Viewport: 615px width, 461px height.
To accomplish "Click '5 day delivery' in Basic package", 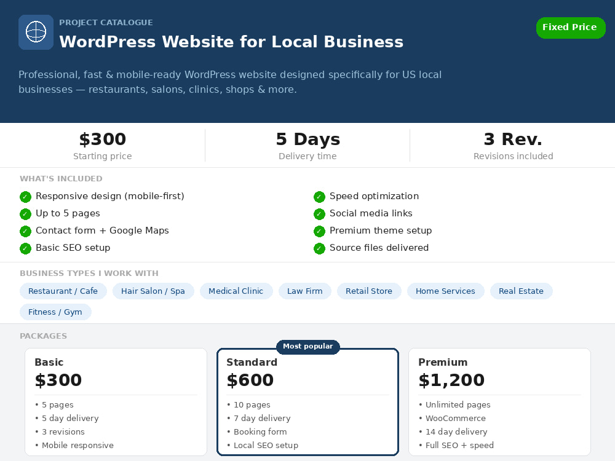I will 70,418.
